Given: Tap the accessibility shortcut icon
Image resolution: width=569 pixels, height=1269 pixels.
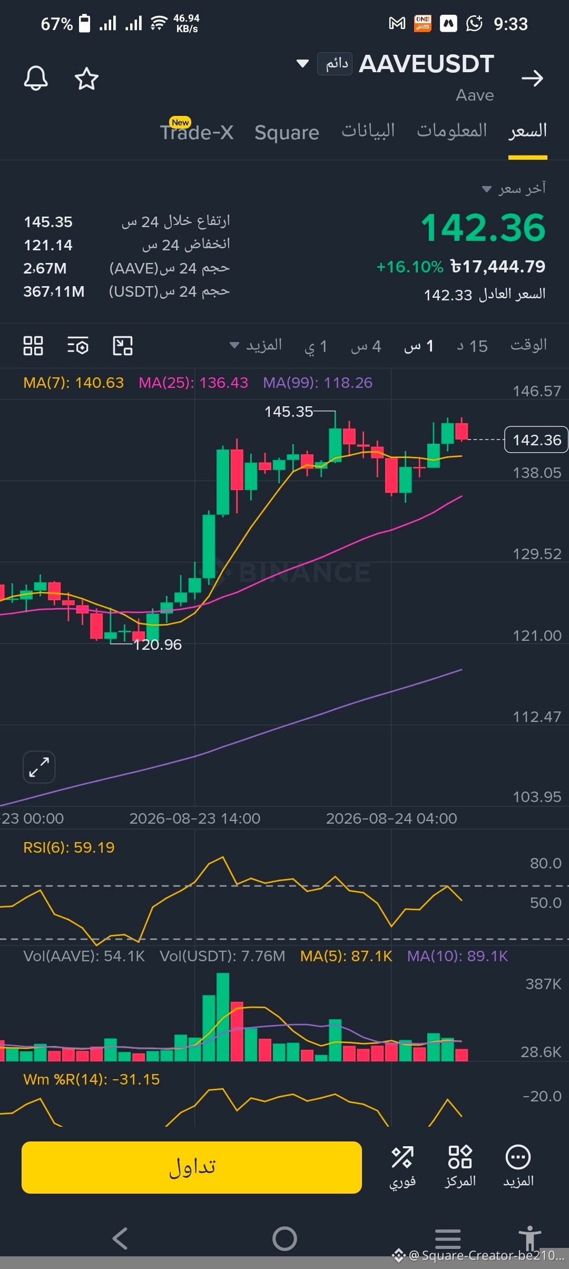Looking at the screenshot, I should coord(529,1237).
